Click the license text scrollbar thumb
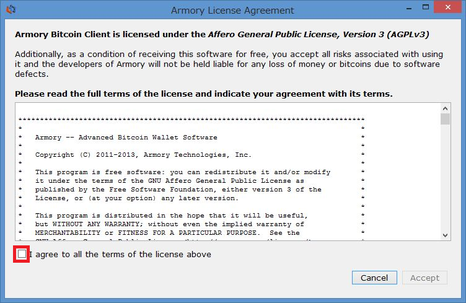This screenshot has height=303, width=466. (445, 119)
